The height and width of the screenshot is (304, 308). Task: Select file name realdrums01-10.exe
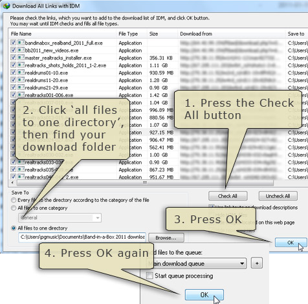tap(47, 73)
